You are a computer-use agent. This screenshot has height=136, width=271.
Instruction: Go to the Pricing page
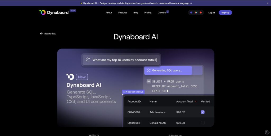tap(148, 13)
